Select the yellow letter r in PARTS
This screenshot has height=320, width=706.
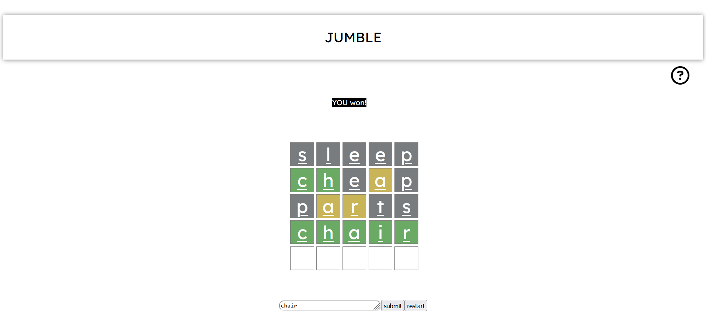354,206
